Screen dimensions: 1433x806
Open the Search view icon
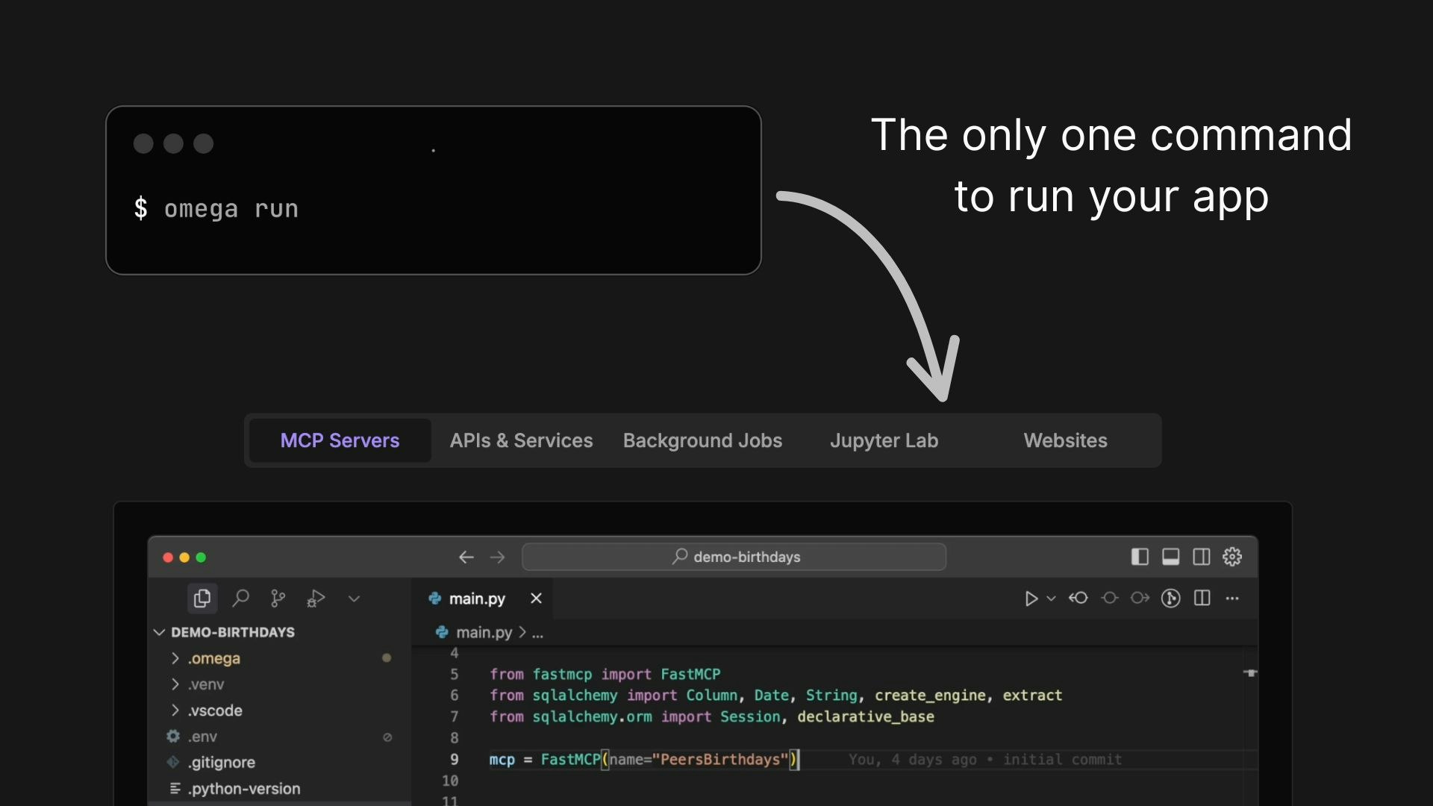[240, 599]
